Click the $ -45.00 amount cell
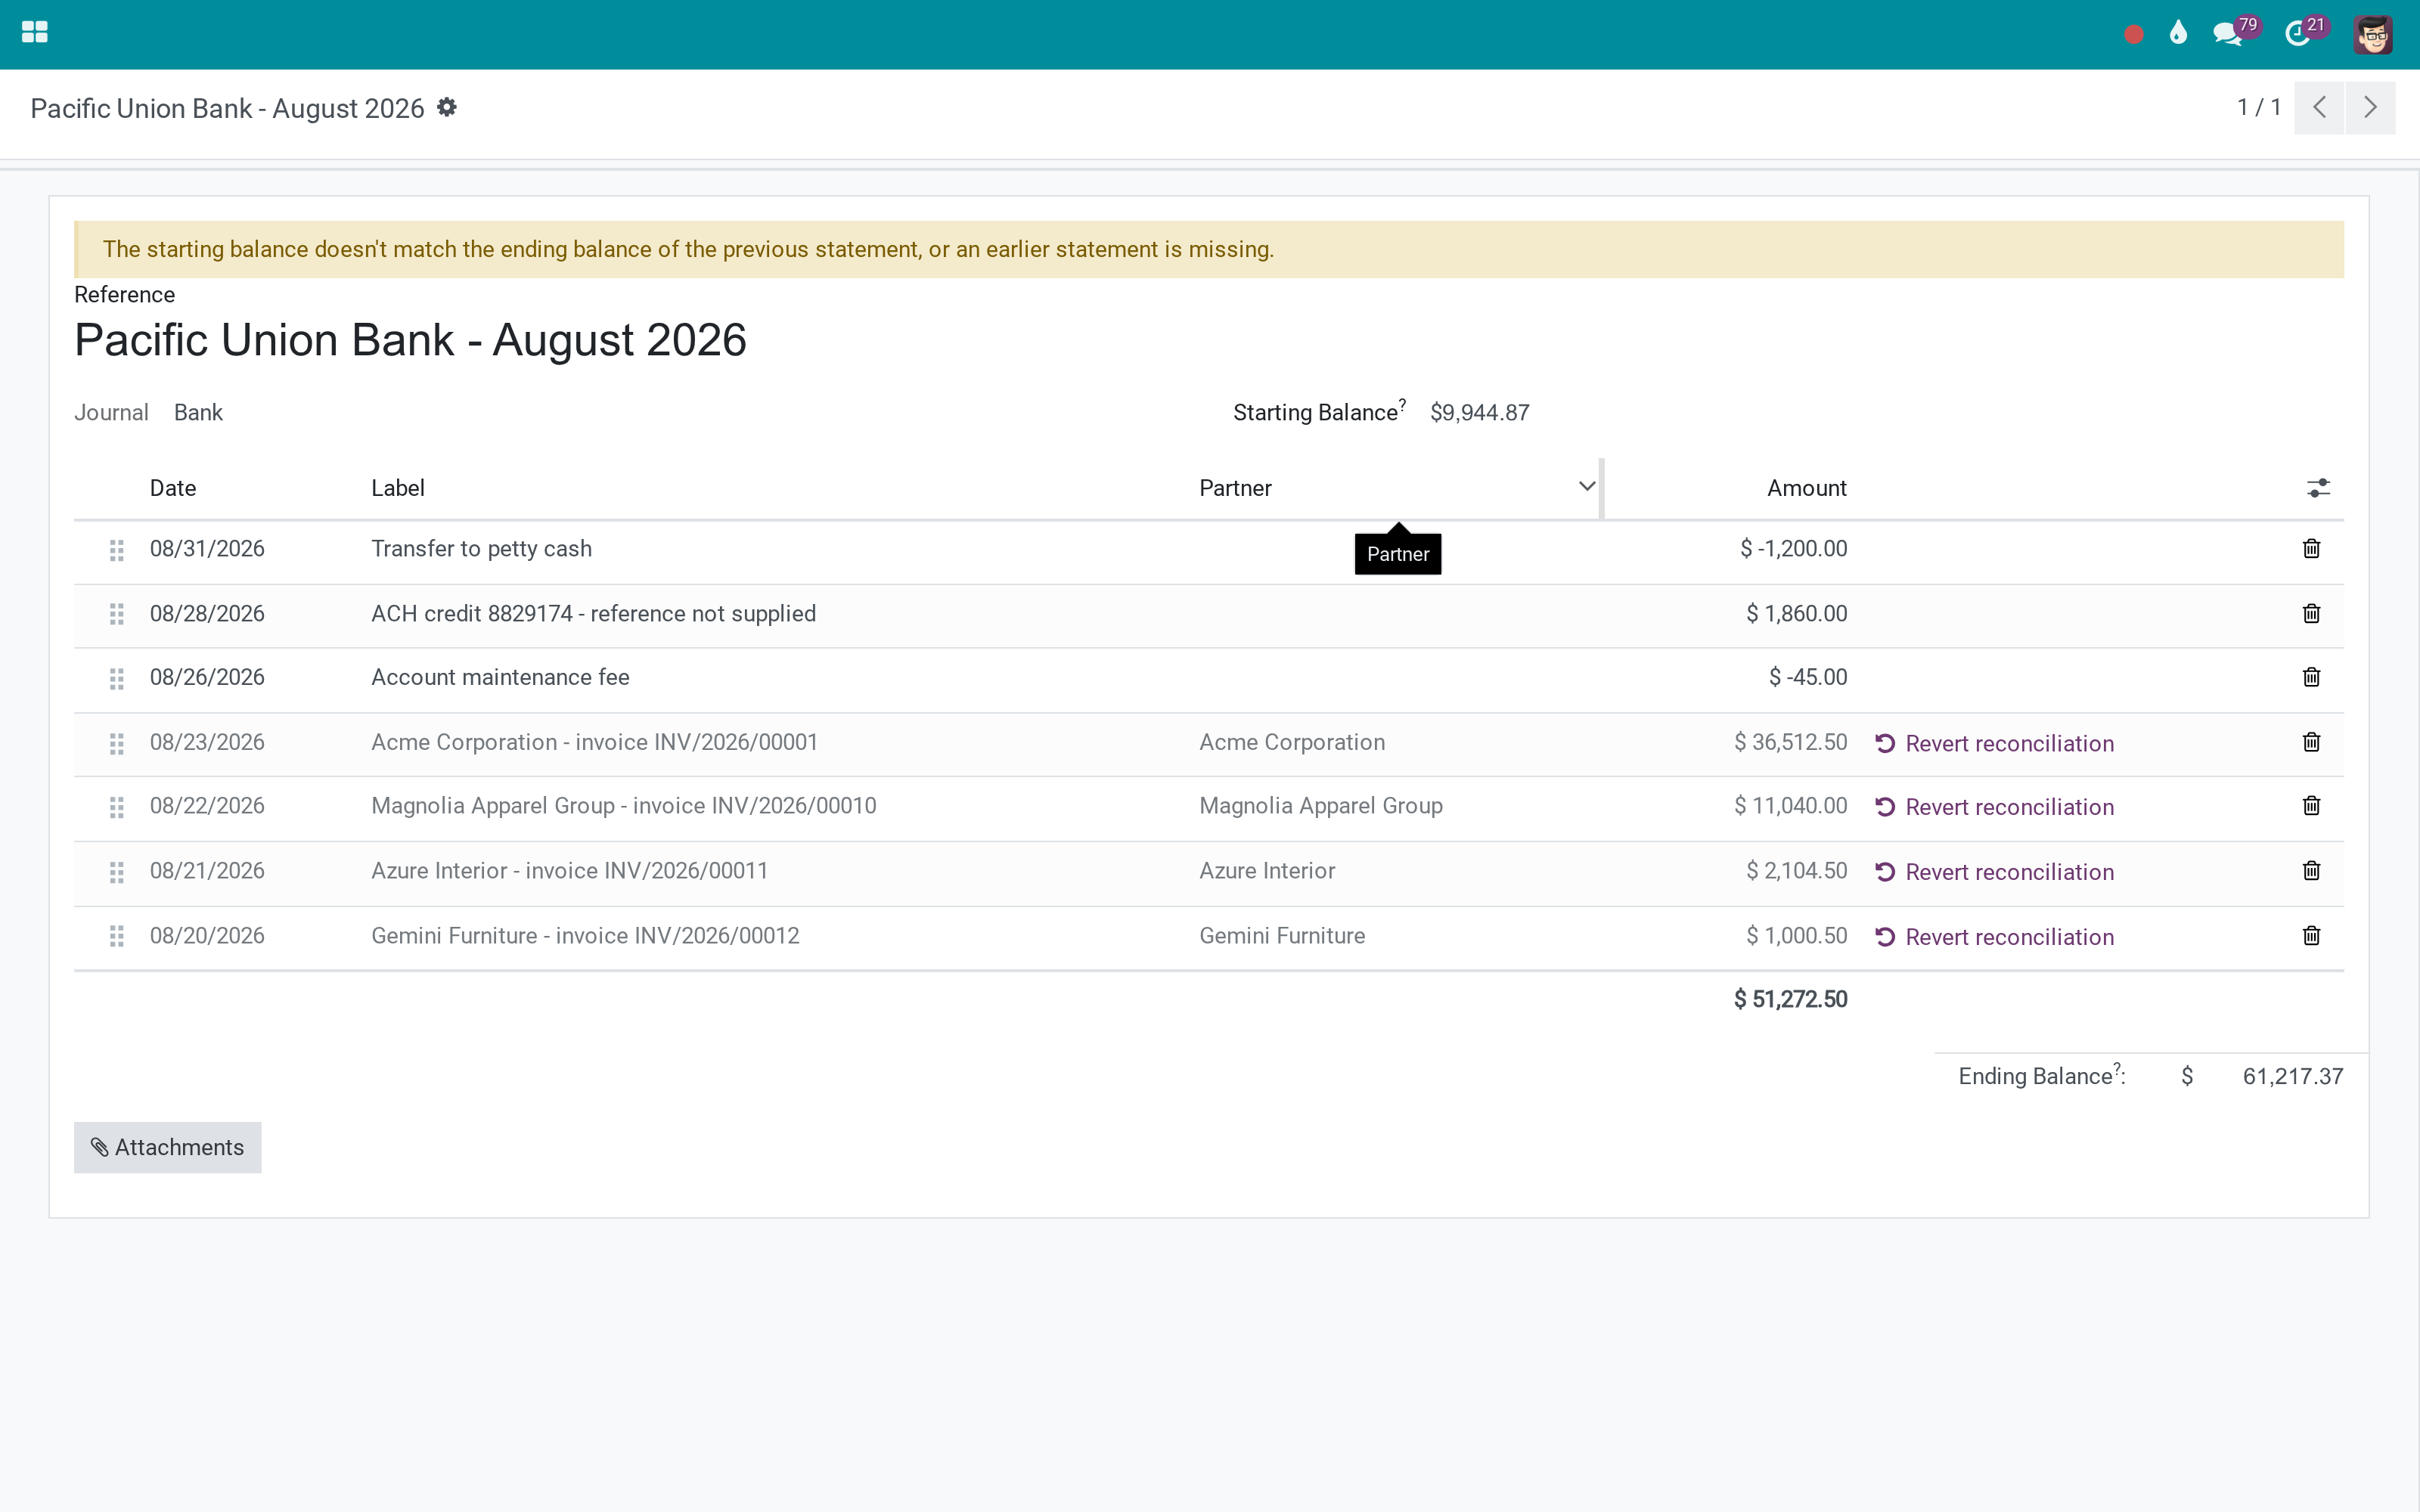 (1807, 678)
